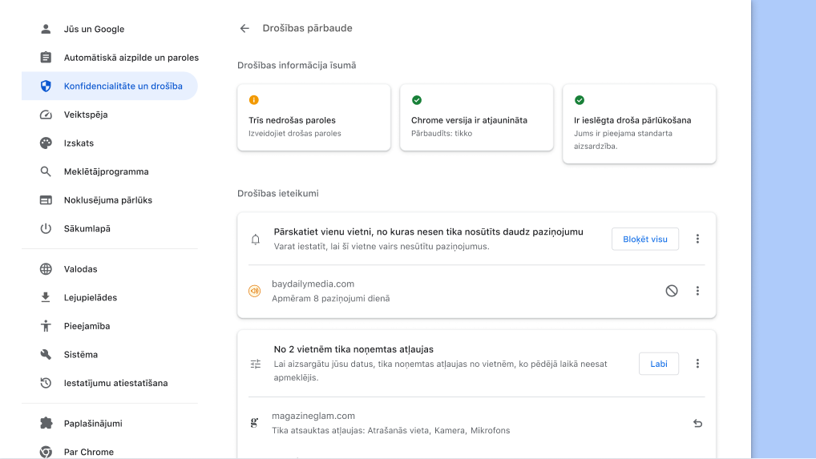Image resolution: width=816 pixels, height=459 pixels.
Task: Go back using the arrow next to Drošības pārbaude
Action: click(x=244, y=29)
